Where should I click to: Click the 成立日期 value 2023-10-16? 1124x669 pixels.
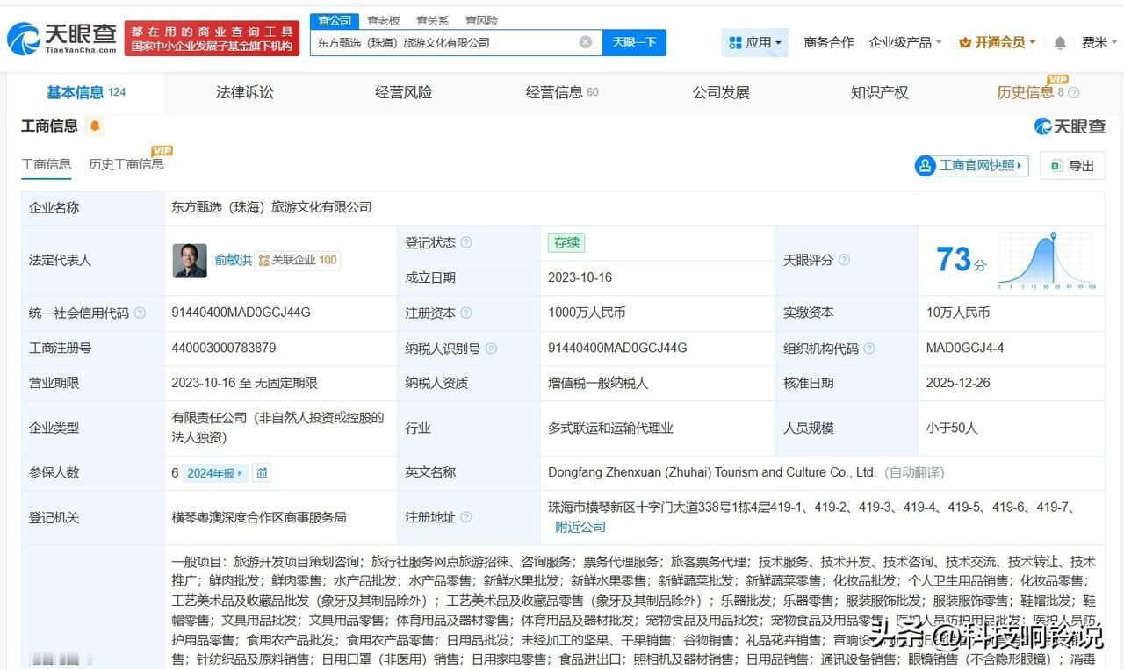(x=580, y=277)
